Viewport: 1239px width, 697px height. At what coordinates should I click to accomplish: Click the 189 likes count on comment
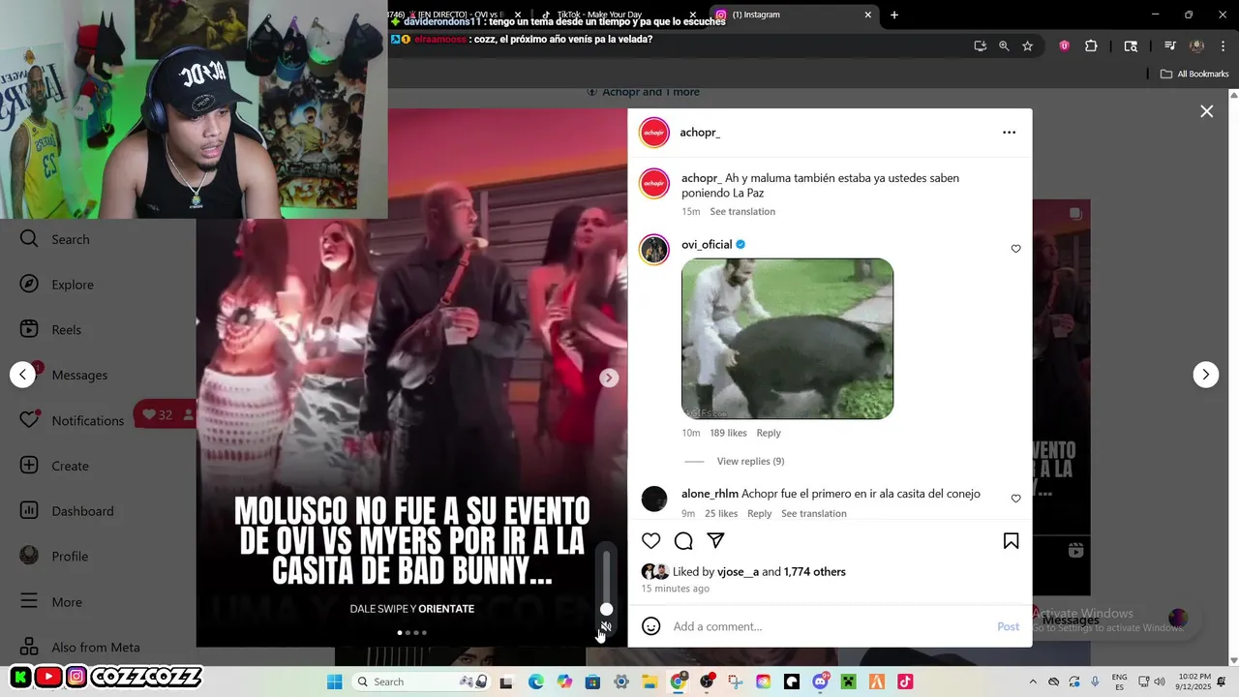[729, 433]
